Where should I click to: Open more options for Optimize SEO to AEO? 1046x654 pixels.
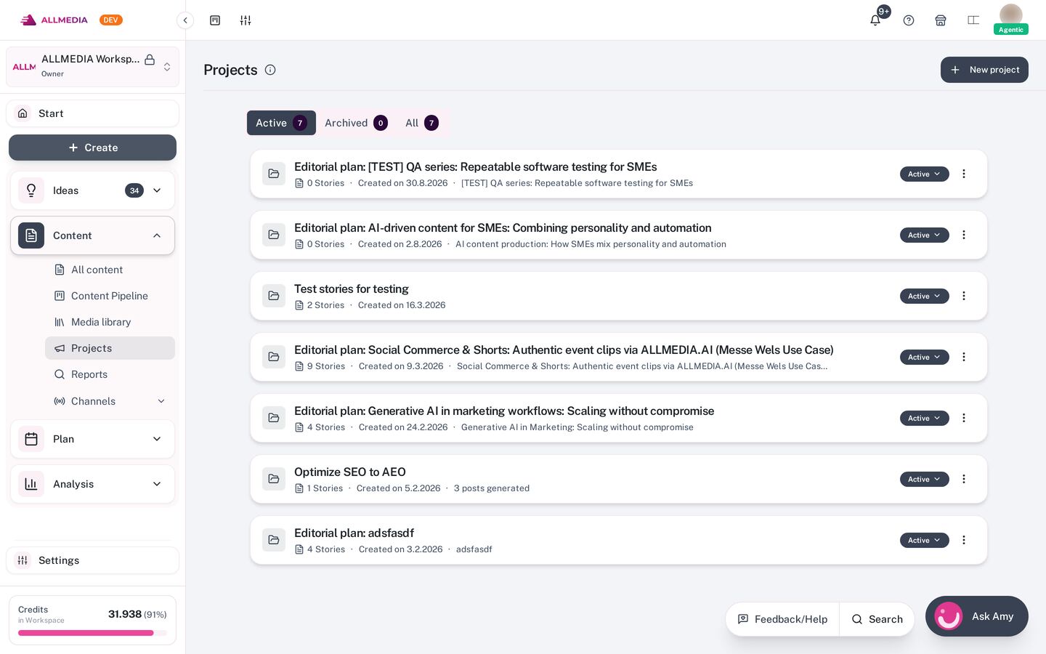pos(964,479)
